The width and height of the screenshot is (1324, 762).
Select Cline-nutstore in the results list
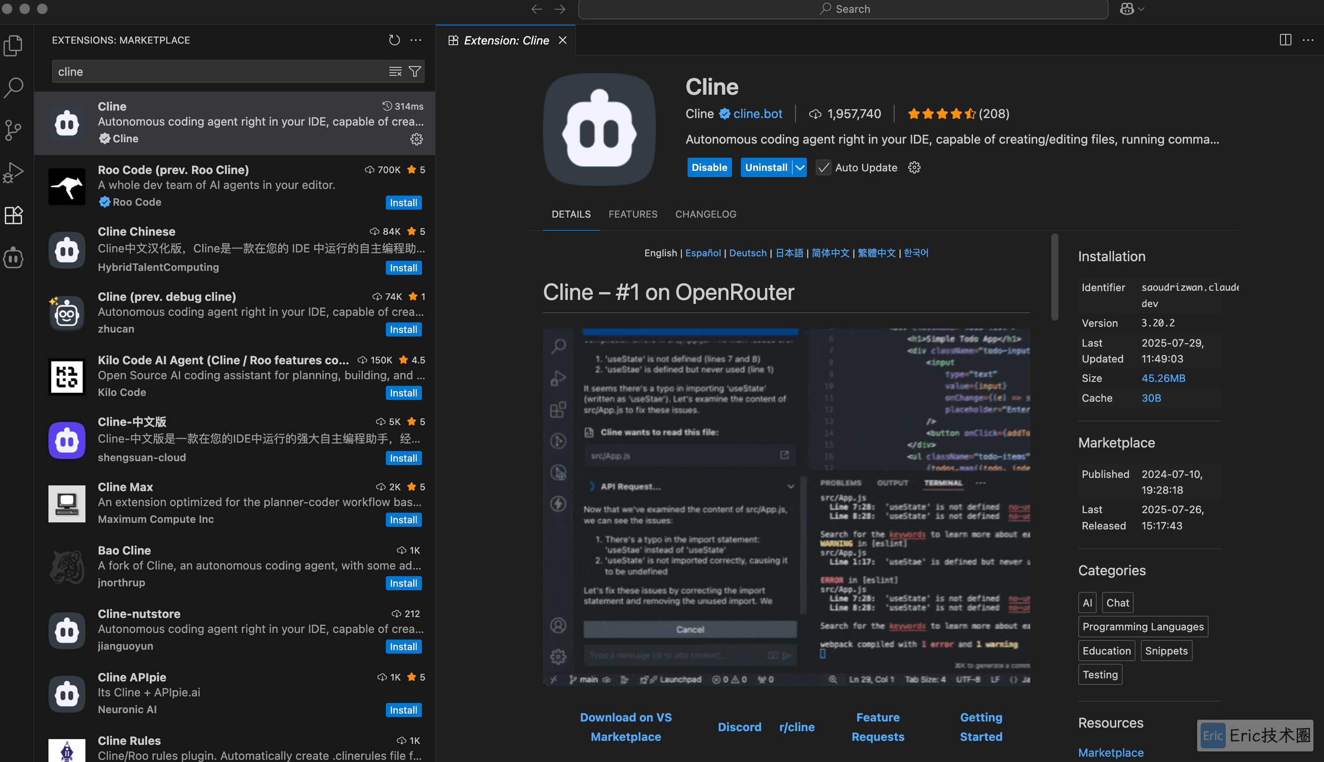(x=234, y=630)
